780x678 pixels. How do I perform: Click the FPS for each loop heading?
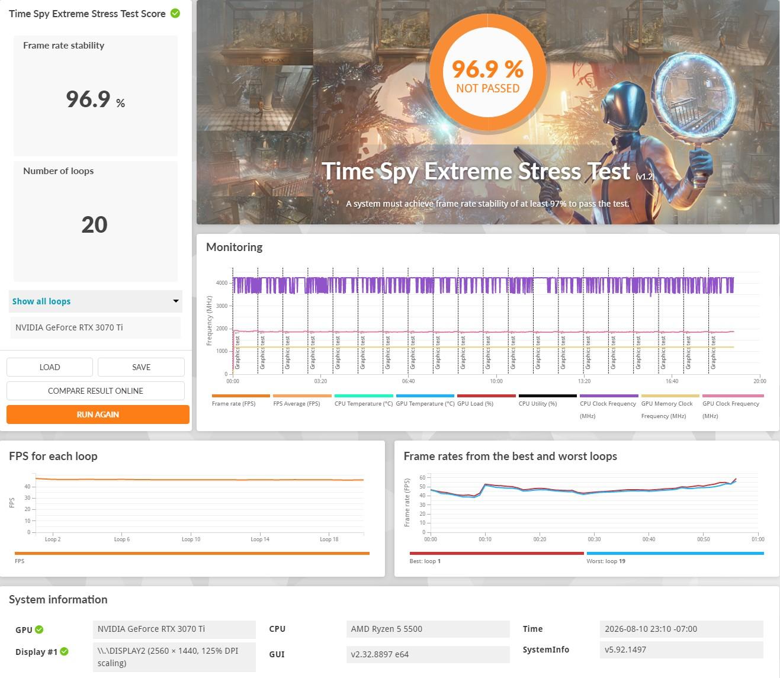click(x=53, y=456)
